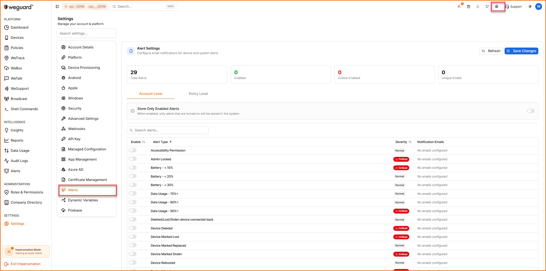
Task: Click the Insights lightbulb icon
Action: click(x=7, y=130)
